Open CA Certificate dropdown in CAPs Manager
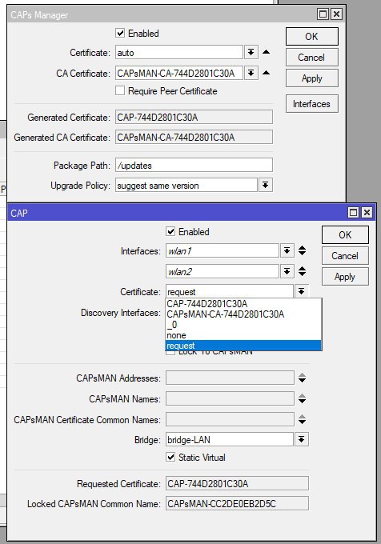 click(x=251, y=74)
